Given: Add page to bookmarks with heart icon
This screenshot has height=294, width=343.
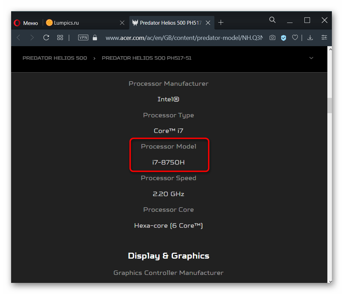Looking at the screenshot, I should (x=295, y=37).
